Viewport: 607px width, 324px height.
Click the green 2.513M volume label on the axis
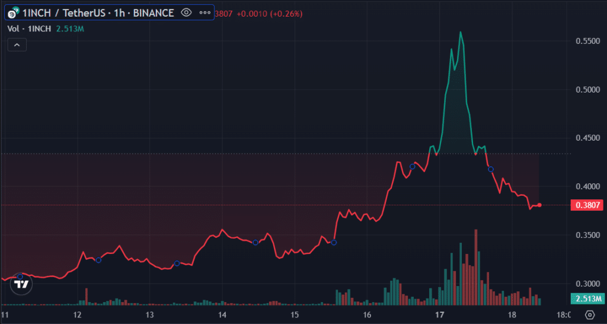[587, 299]
